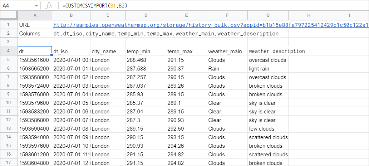Viewport: 369px width, 166px height.
Task: Select cell with 1593576000
Action: click(35, 94)
